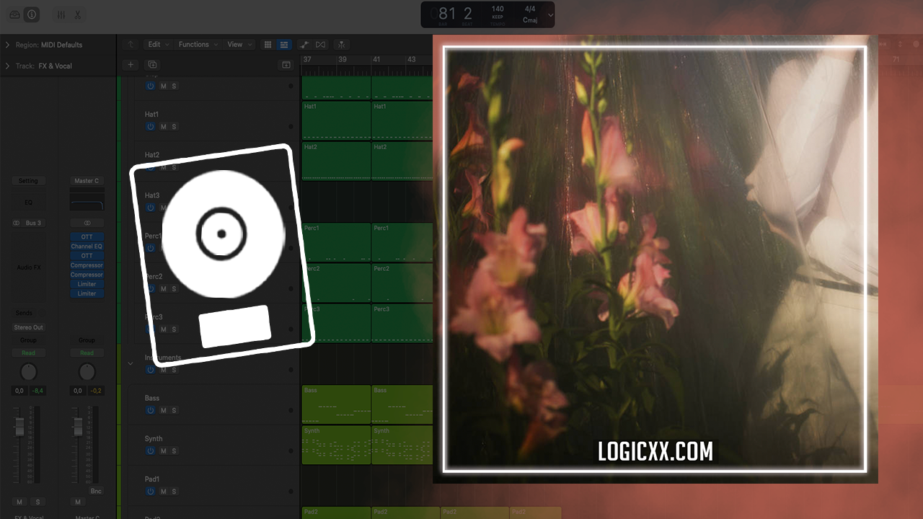Open the Library panel icon
The height and width of the screenshot is (519, 923).
click(14, 14)
